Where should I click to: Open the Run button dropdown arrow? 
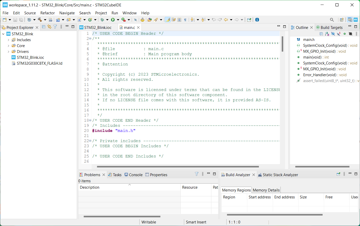[x=118, y=20]
